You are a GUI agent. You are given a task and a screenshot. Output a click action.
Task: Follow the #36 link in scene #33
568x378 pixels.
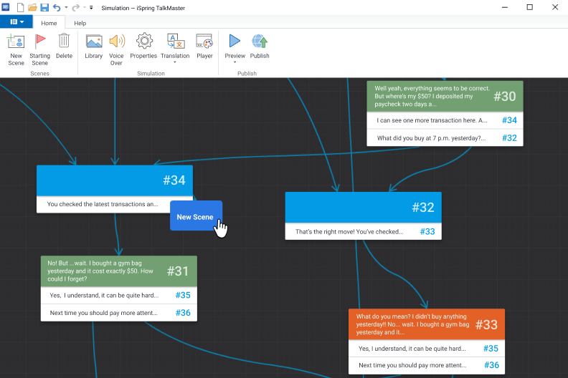coord(491,365)
